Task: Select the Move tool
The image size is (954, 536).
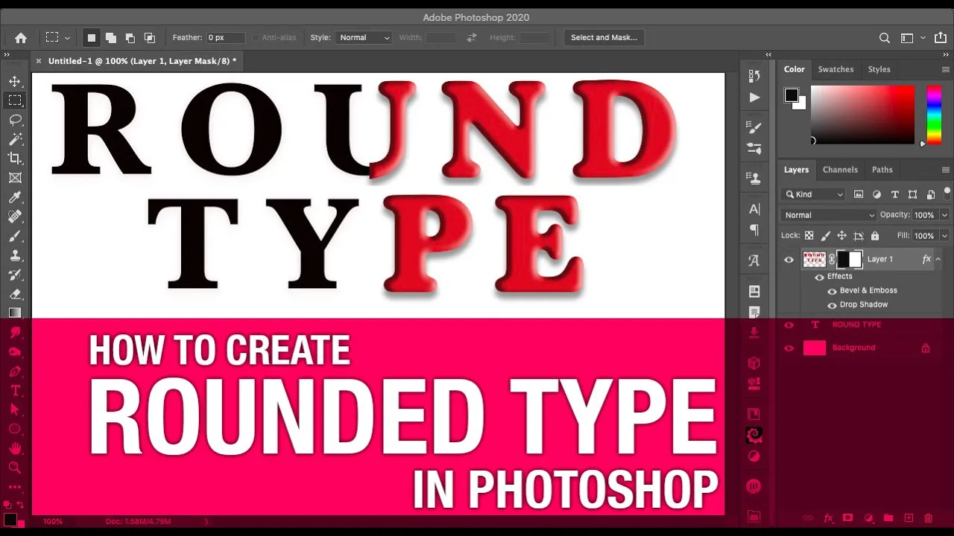Action: (x=15, y=81)
